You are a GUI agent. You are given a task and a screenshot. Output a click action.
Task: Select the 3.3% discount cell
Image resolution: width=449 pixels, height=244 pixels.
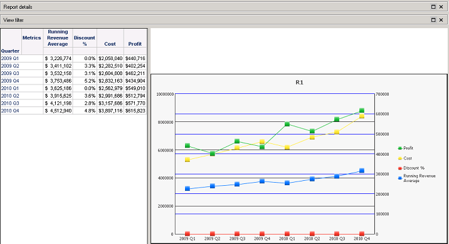click(85, 66)
